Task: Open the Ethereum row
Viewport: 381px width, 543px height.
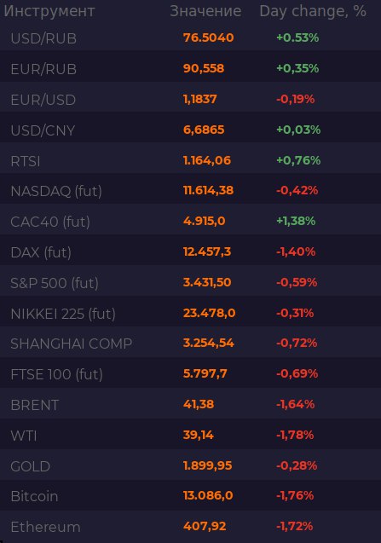Action: [x=191, y=527]
